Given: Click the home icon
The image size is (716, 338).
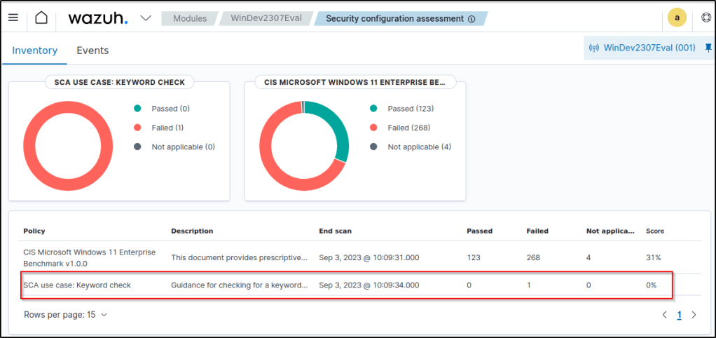Looking at the screenshot, I should [x=41, y=18].
